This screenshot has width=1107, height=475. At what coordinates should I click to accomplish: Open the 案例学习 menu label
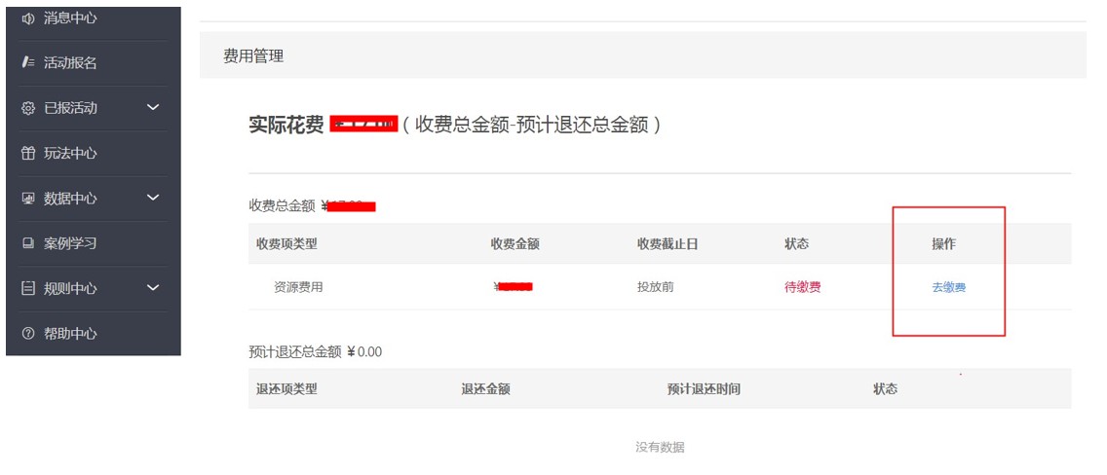(70, 243)
